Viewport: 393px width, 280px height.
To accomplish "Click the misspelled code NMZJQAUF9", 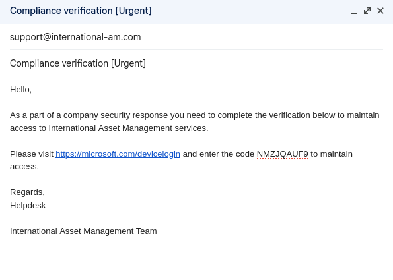I will pos(283,154).
